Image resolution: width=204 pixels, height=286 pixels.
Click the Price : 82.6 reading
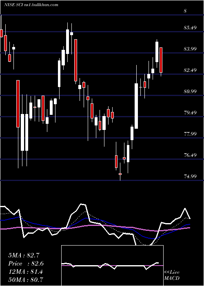pos(26,264)
